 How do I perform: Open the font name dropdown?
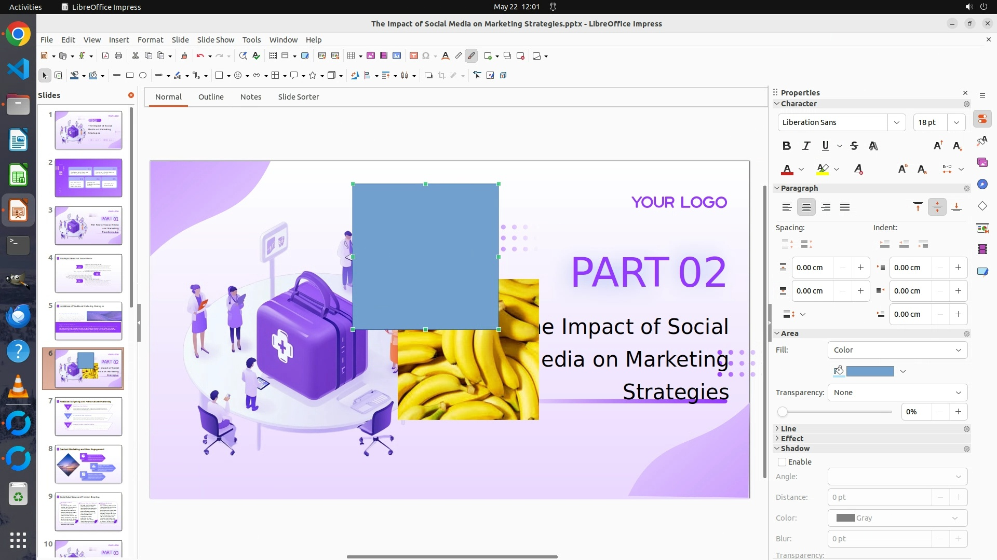896,122
